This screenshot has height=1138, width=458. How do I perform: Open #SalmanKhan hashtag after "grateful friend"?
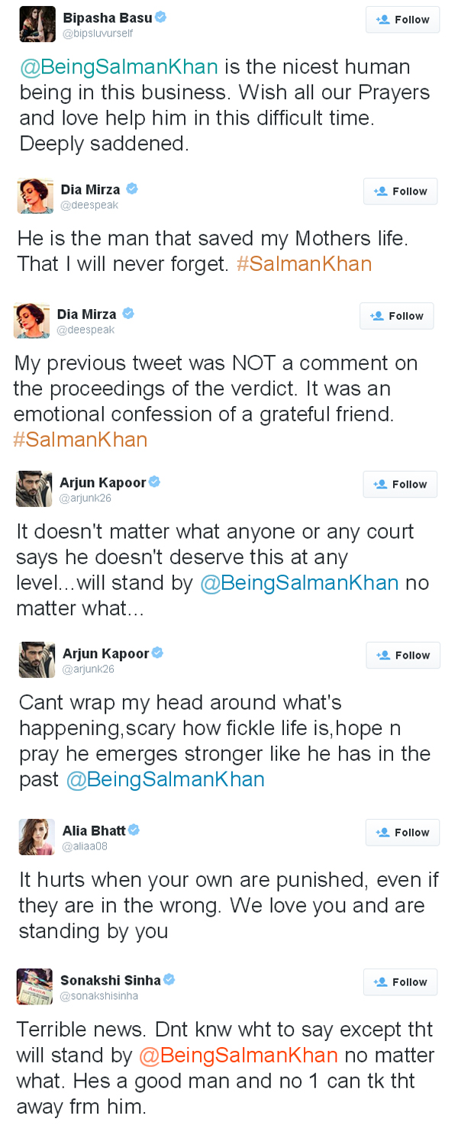(x=80, y=440)
